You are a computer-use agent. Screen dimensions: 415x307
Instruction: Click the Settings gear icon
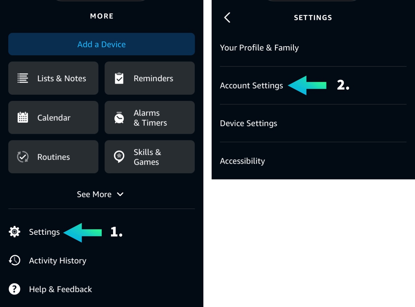15,232
